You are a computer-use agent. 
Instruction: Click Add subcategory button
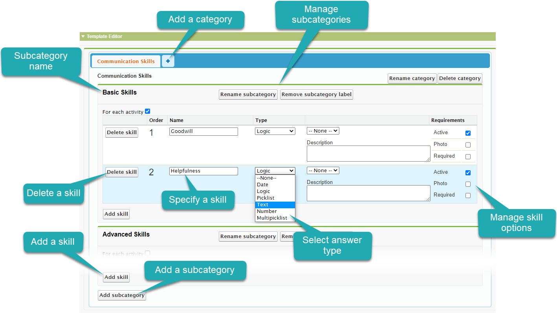tap(122, 295)
